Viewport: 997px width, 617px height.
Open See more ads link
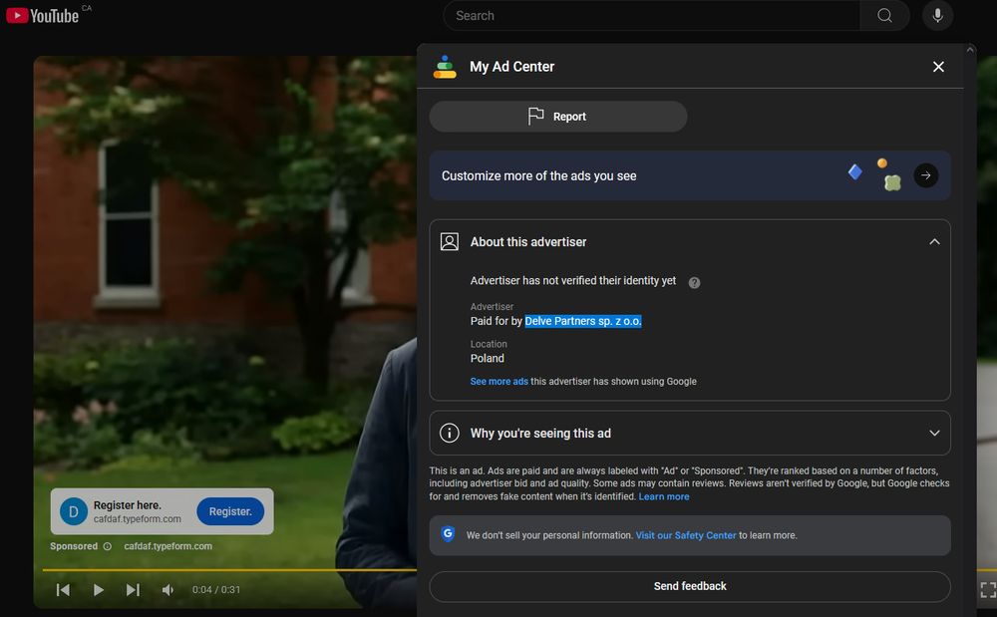[498, 382]
